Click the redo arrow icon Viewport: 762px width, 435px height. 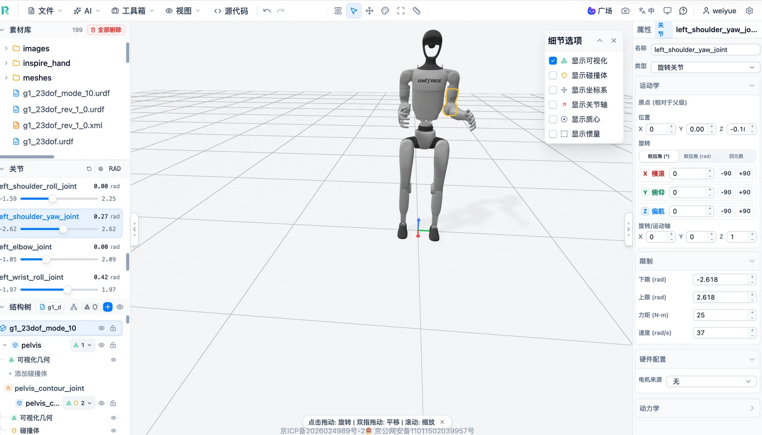point(281,10)
